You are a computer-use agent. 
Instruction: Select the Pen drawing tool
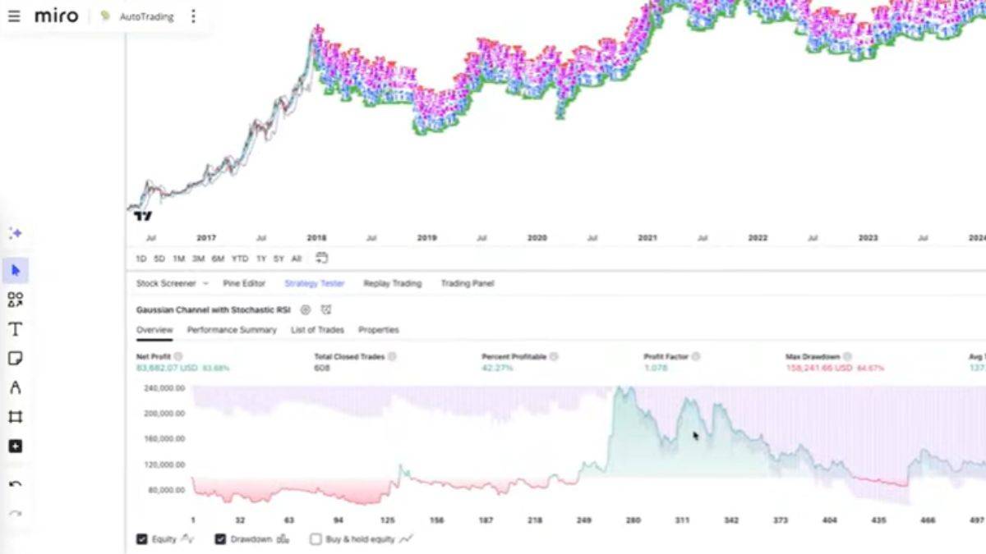pos(15,388)
